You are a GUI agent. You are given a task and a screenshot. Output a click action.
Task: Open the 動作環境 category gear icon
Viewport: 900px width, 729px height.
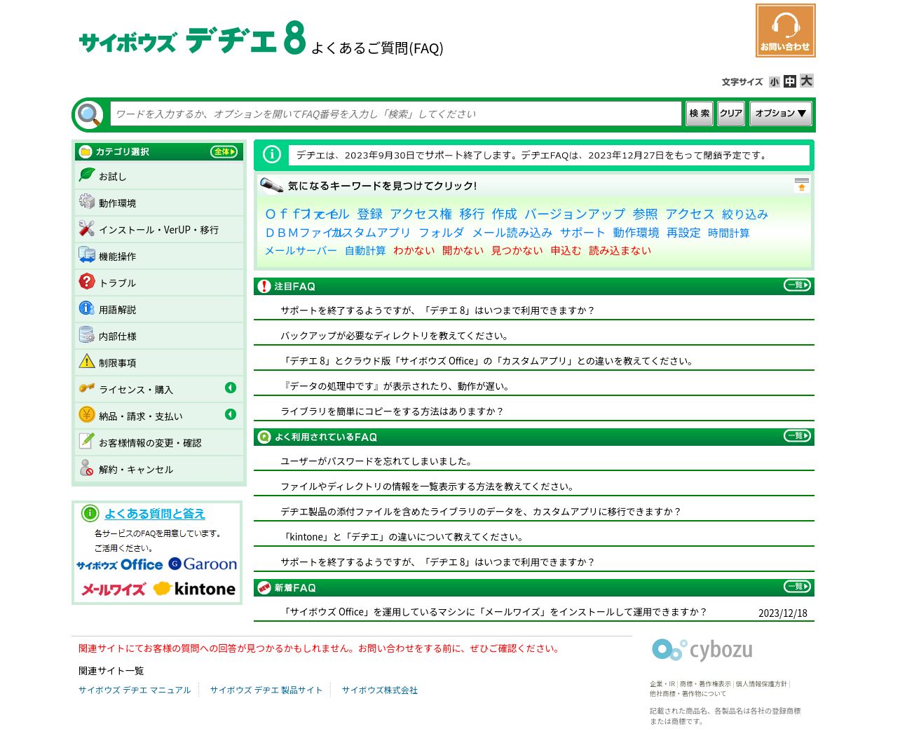[x=87, y=202]
